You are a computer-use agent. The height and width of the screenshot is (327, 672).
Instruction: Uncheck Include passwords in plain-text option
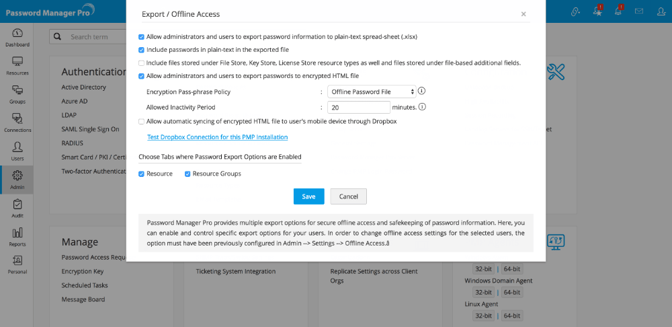[141, 50]
